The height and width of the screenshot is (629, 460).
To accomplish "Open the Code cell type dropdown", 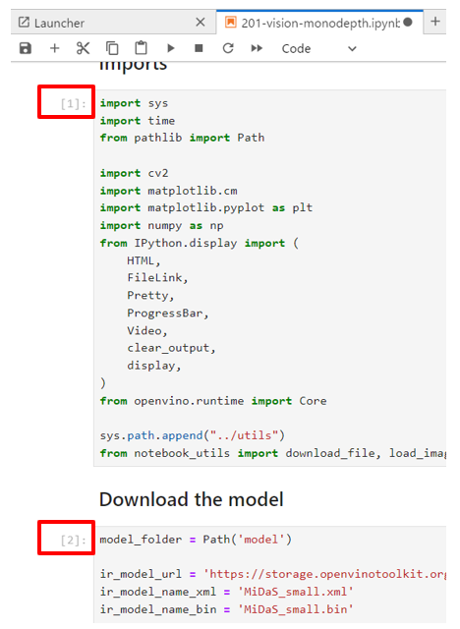I will [x=318, y=49].
